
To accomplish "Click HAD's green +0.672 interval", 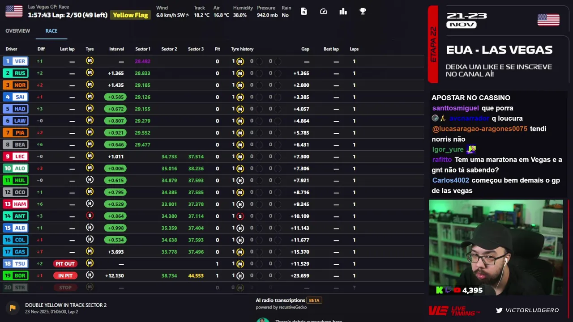I will 115,109.
